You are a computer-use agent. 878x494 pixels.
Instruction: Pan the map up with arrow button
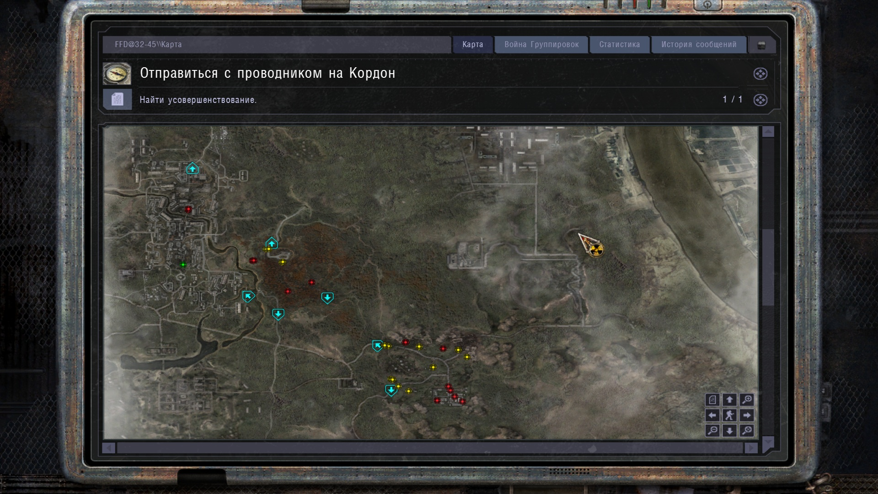click(729, 400)
